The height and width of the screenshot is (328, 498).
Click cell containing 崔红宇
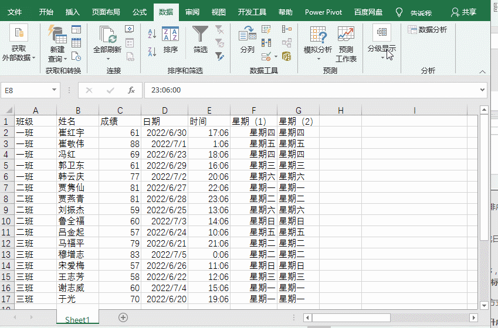point(78,132)
